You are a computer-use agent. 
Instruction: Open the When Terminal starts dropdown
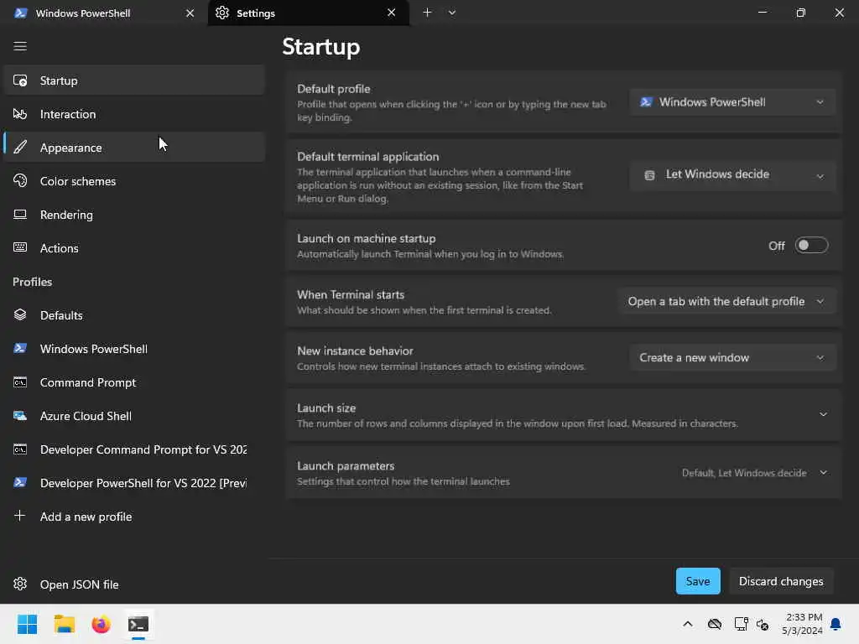[x=727, y=302]
